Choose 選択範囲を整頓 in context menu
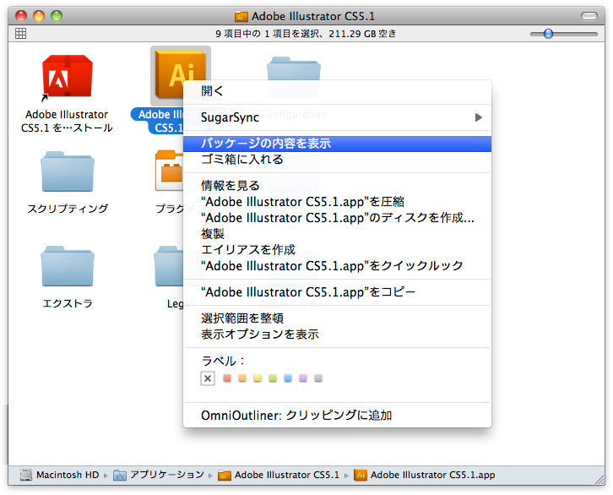Screen dimensions: 613x495 (337, 318)
